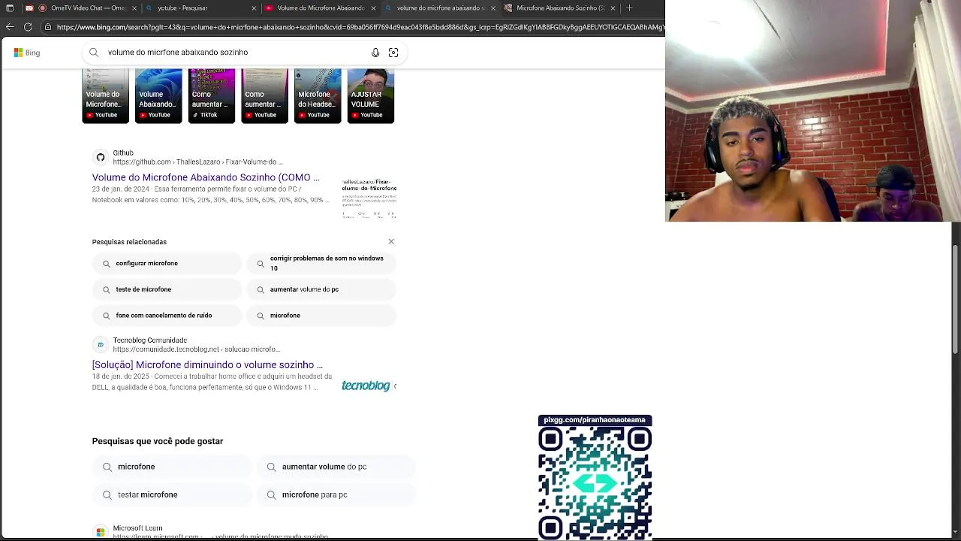Open the tab actions icon left of tabs

point(10,8)
